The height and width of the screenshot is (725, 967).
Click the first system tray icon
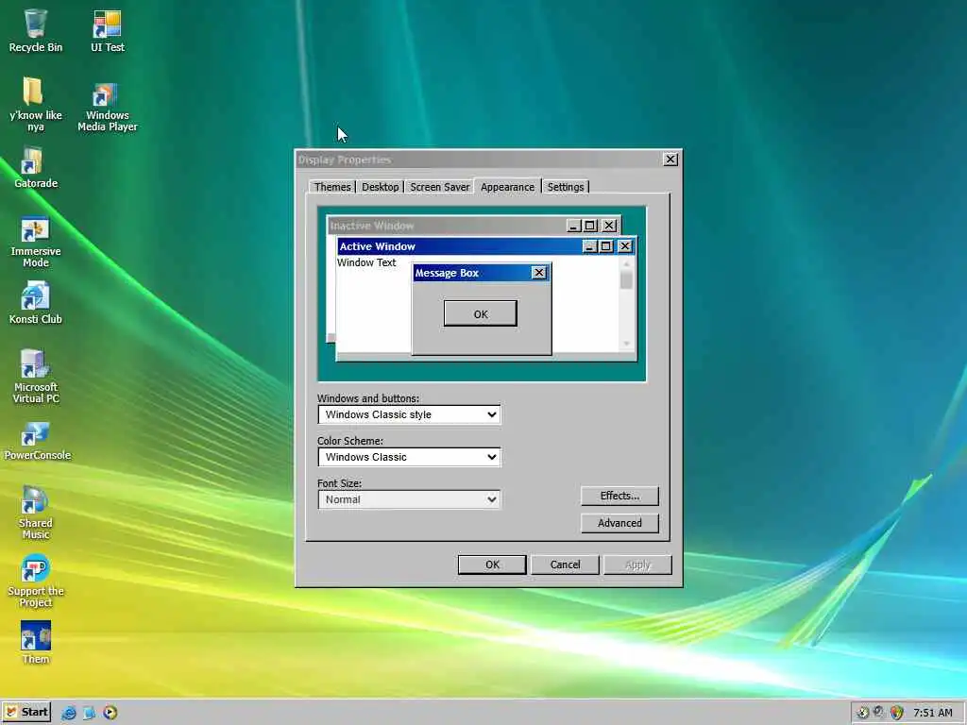[863, 713]
